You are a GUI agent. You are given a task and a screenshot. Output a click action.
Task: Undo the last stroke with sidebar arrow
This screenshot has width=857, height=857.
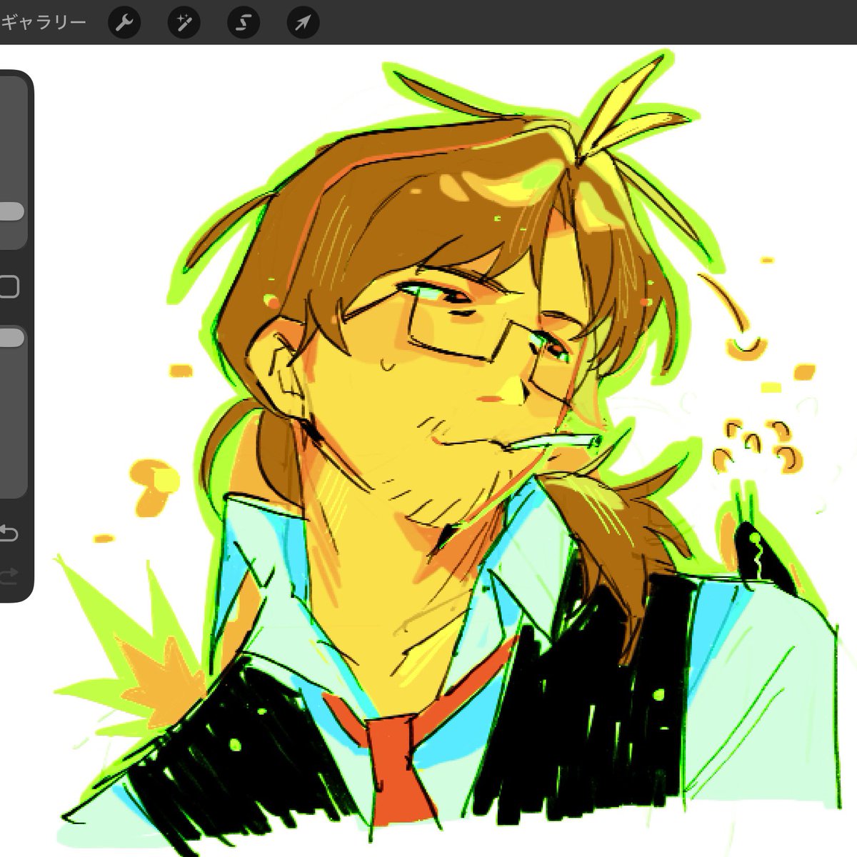pos(9,533)
